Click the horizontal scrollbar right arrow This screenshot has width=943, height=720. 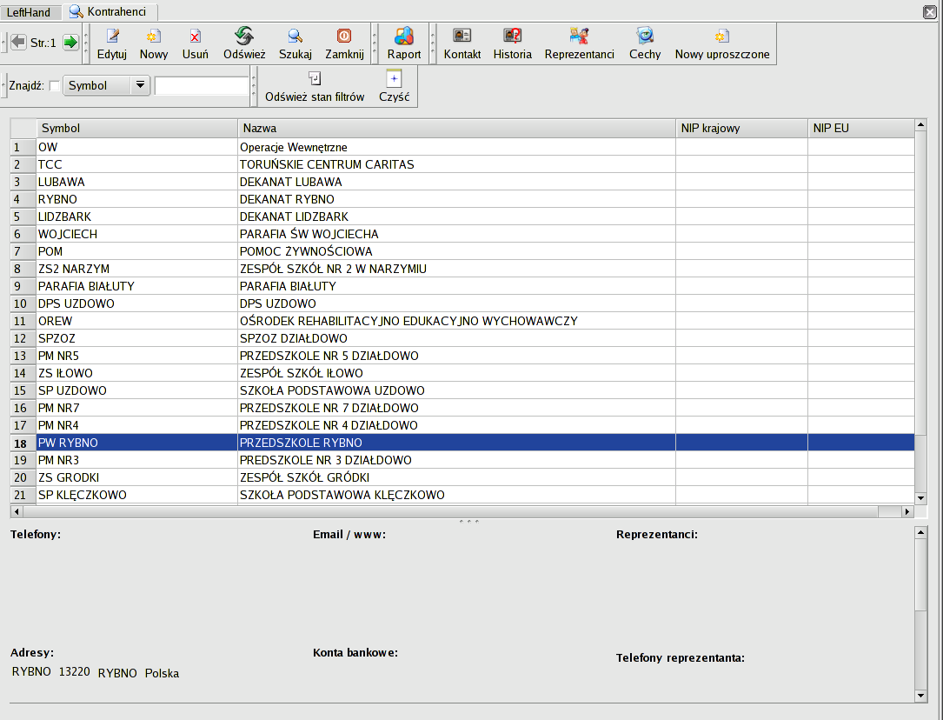pos(907,512)
